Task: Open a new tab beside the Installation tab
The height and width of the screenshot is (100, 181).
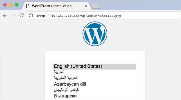Action: coord(96,6)
